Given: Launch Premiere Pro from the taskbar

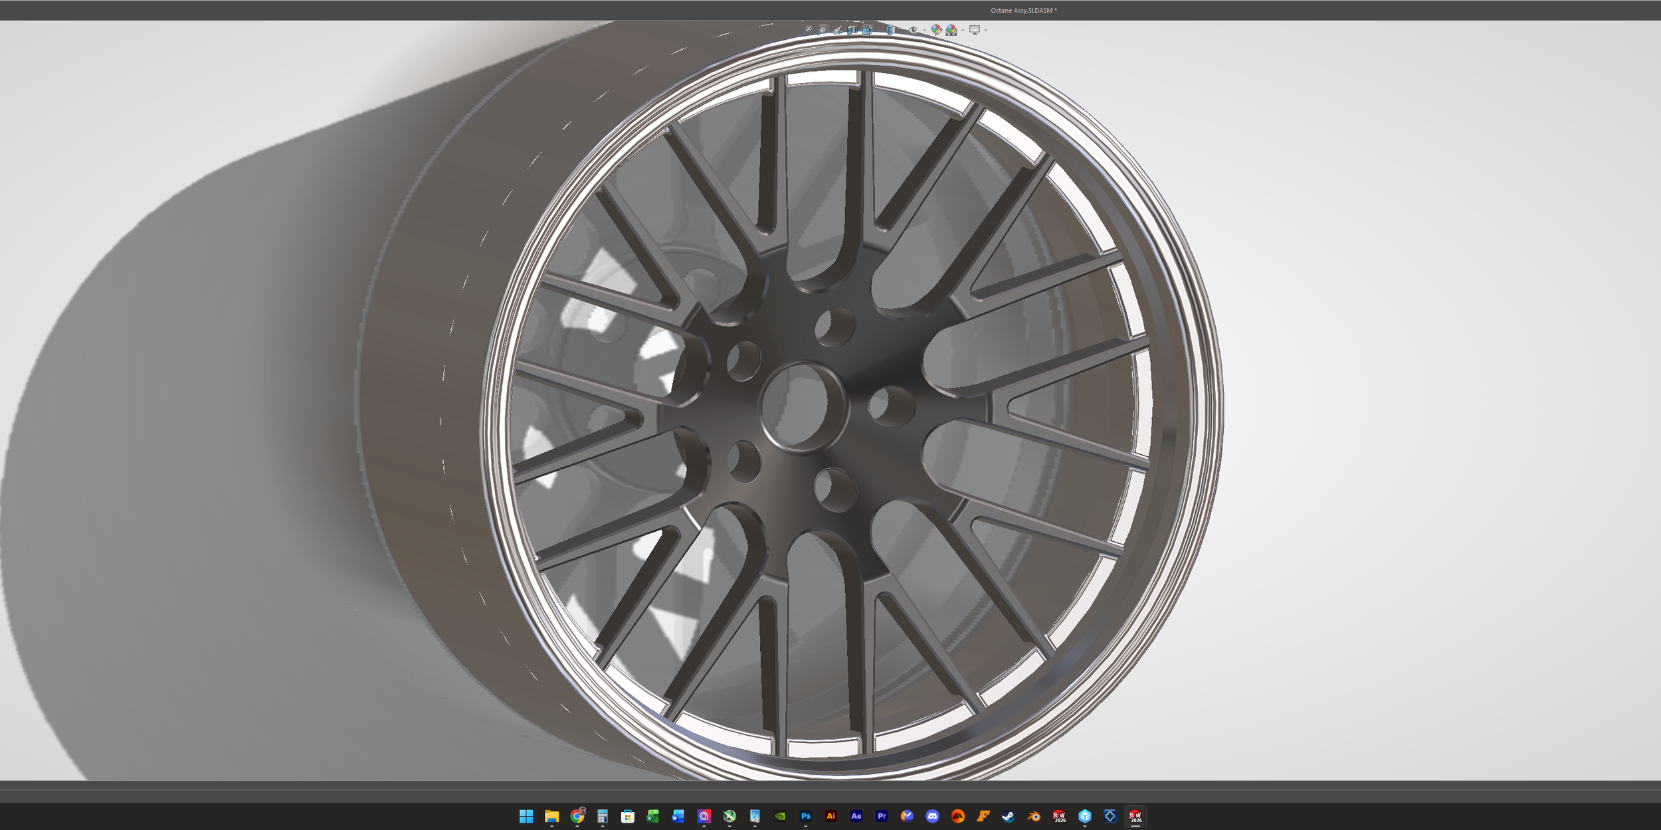Looking at the screenshot, I should pyautogui.click(x=882, y=816).
